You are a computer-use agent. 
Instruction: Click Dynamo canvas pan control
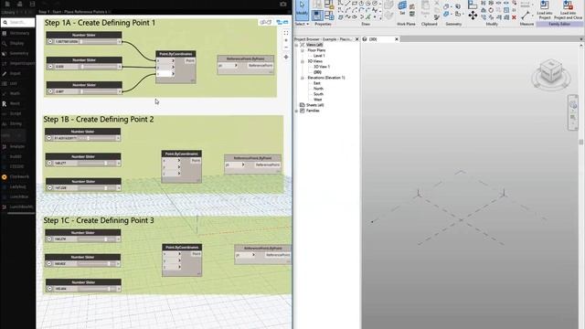286,57
